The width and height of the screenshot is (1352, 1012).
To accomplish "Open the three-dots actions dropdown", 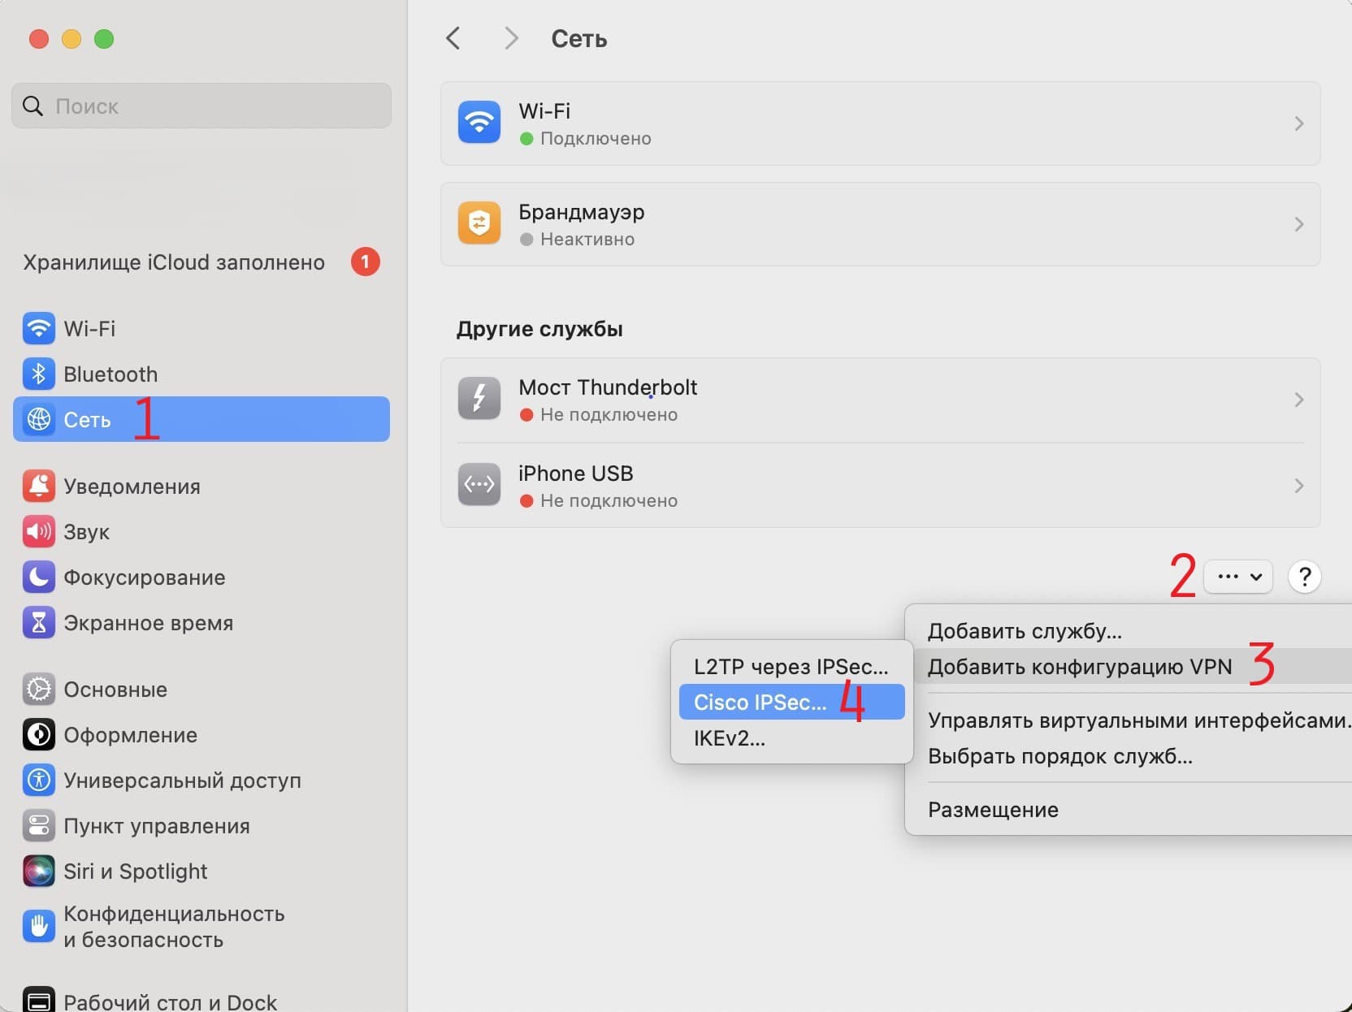I will (x=1238, y=577).
